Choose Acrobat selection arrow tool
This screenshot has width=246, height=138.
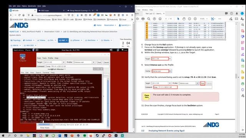tap(178, 19)
